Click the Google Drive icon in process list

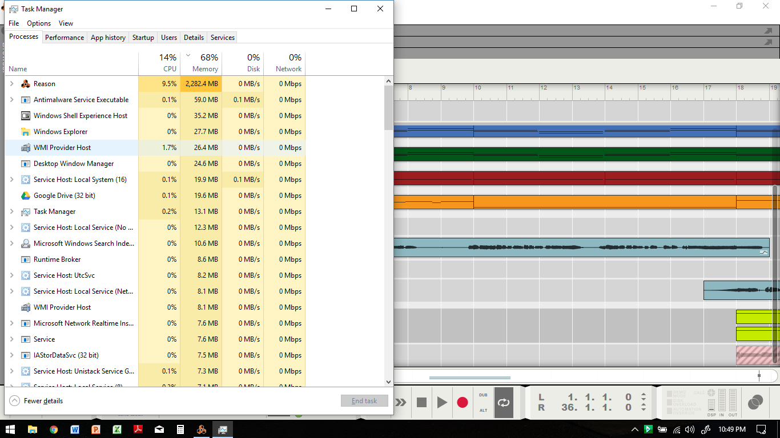click(x=26, y=196)
